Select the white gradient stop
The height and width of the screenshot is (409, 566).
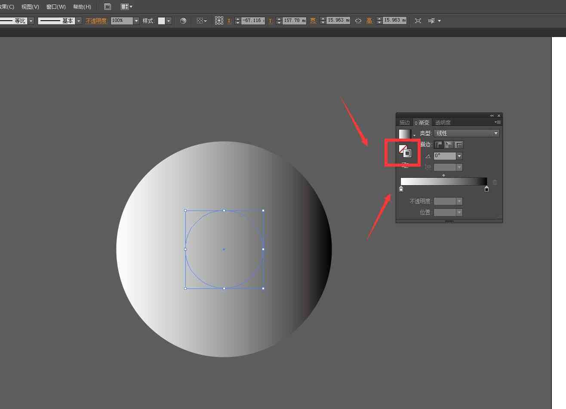(x=401, y=189)
